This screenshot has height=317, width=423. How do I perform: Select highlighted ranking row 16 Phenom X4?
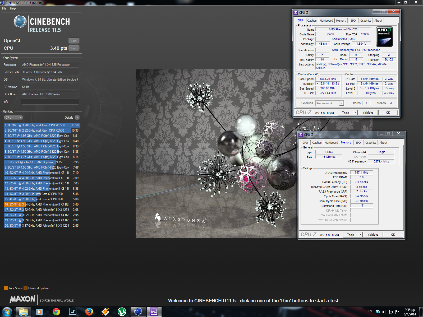[x=42, y=204]
